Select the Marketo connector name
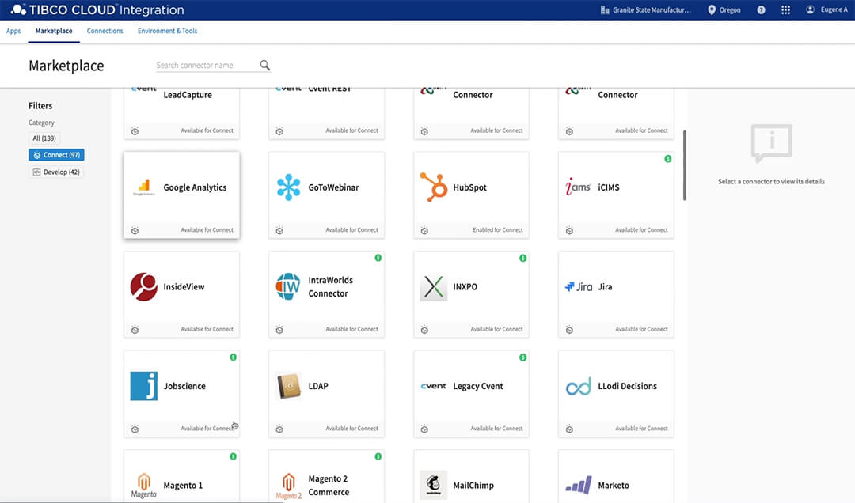This screenshot has width=855, height=503. tap(614, 485)
